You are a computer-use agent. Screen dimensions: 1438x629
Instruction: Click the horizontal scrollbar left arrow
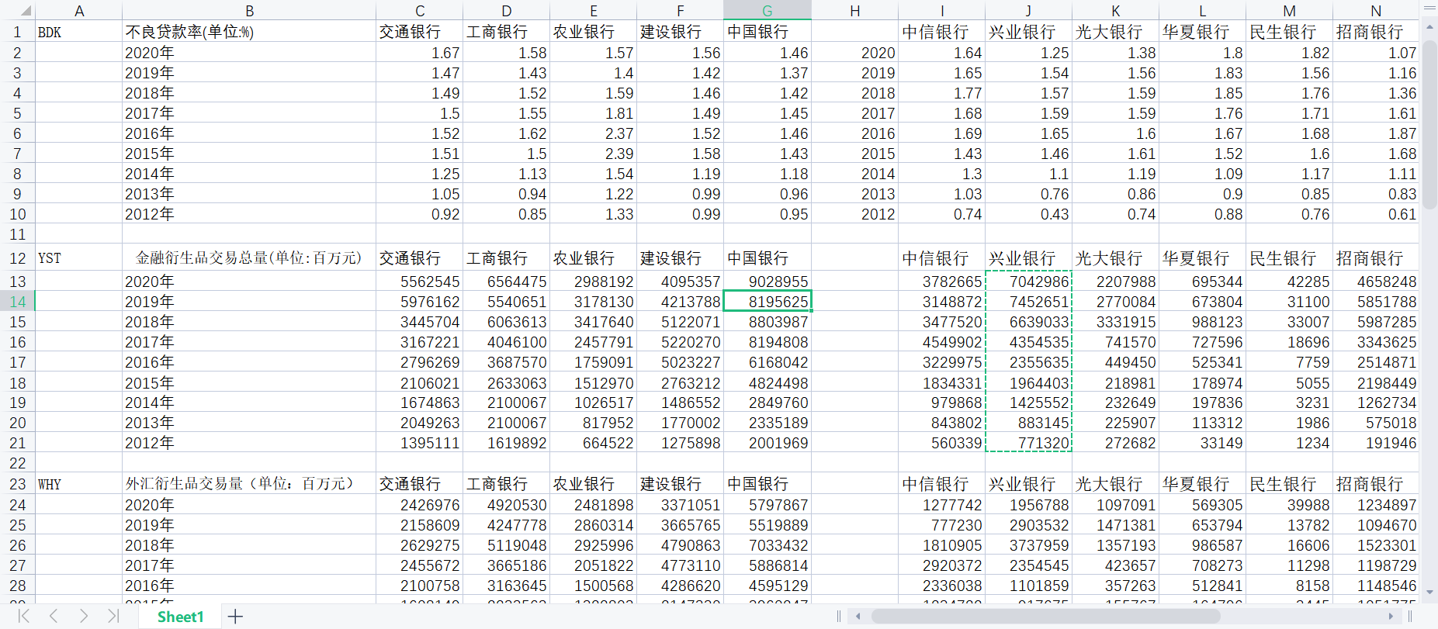(858, 617)
